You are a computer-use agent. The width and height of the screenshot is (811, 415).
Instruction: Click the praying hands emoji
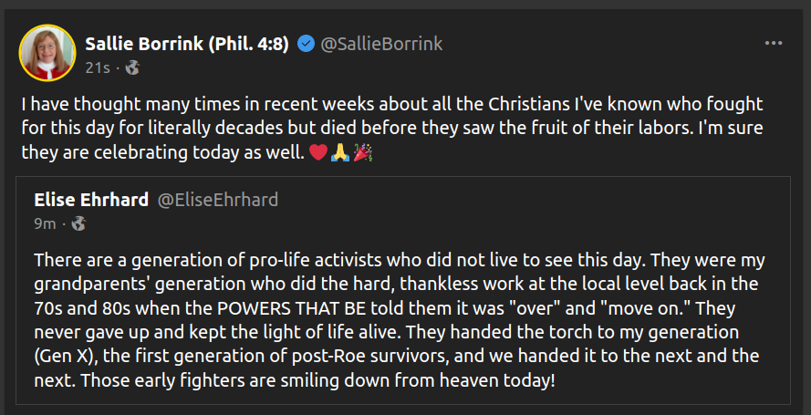[340, 150]
